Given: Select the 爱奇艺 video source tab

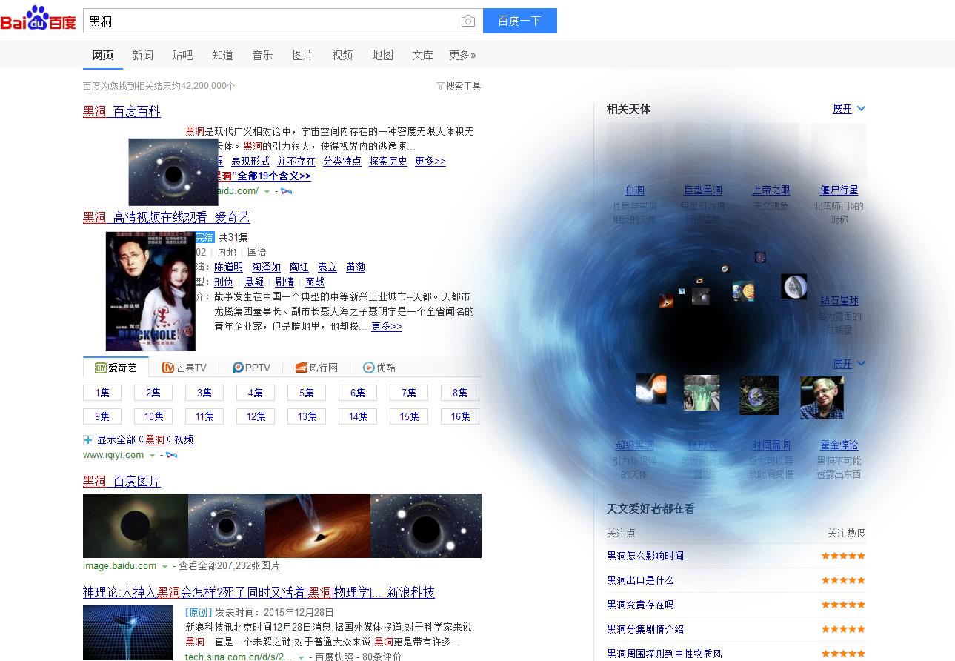Looking at the screenshot, I should coord(116,368).
